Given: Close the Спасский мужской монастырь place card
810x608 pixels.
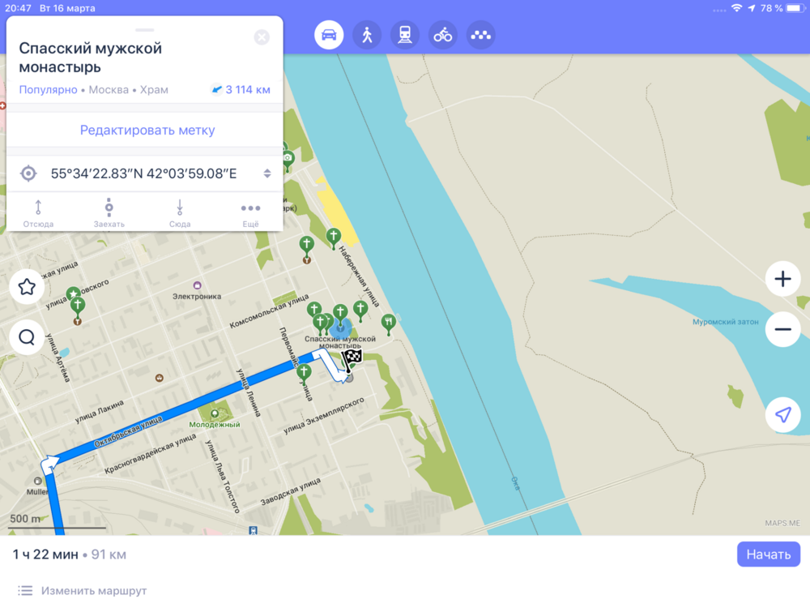Looking at the screenshot, I should coord(262,37).
